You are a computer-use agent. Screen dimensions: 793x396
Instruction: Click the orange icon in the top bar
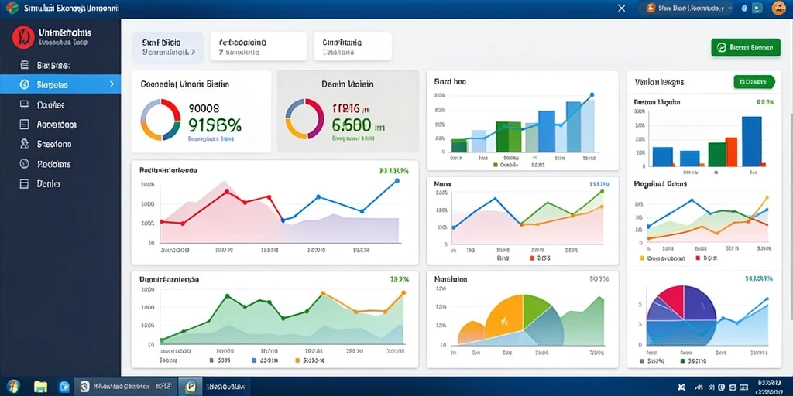tap(651, 8)
